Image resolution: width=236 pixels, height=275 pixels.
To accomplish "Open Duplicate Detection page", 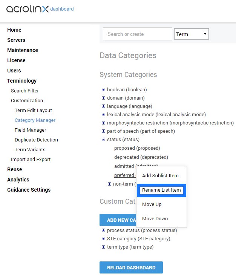I will pyautogui.click(x=36, y=140).
